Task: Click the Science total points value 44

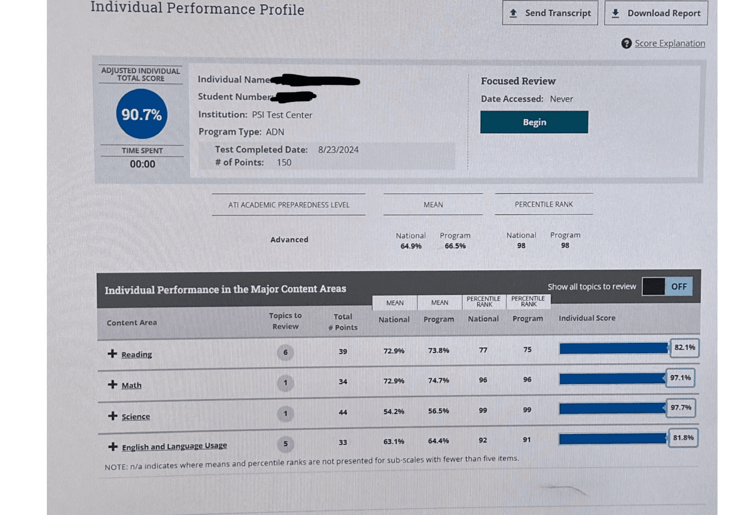Action: pyautogui.click(x=343, y=412)
